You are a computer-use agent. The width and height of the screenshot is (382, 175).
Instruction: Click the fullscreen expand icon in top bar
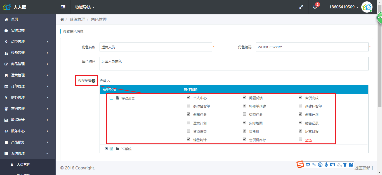(301, 7)
